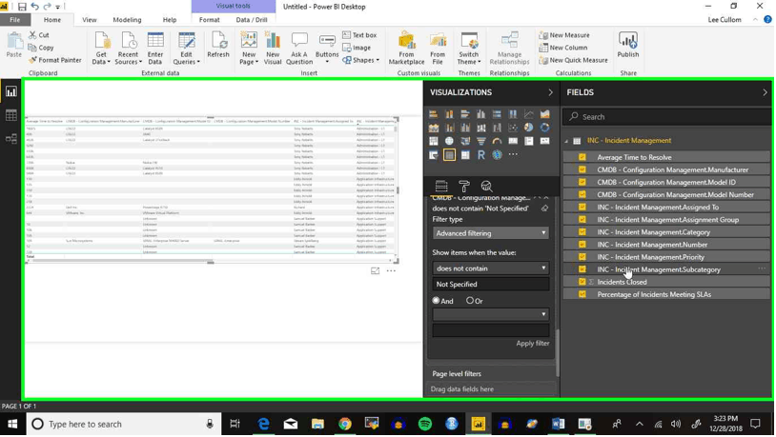Select the And radio button

click(x=436, y=300)
